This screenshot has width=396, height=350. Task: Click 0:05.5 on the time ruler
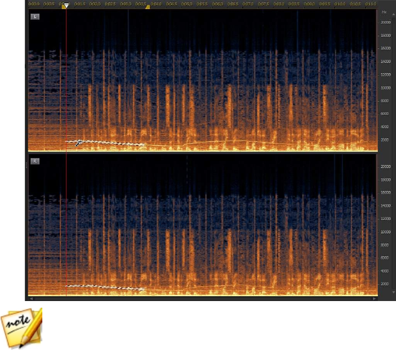(202, 4)
